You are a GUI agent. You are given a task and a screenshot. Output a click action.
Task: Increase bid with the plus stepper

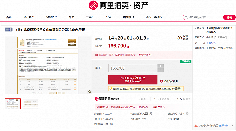click(x=160, y=66)
